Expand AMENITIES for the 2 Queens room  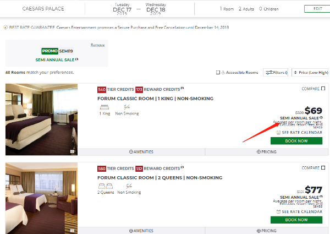(x=141, y=231)
